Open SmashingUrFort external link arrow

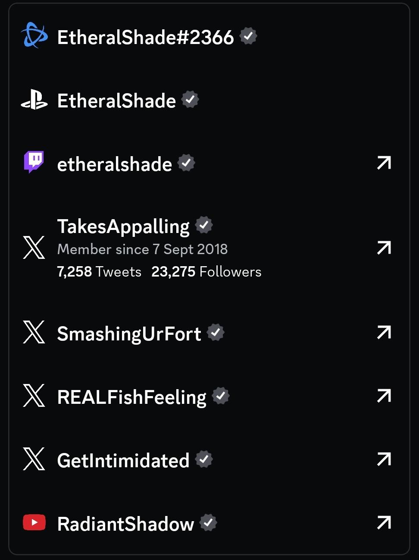[x=384, y=332]
